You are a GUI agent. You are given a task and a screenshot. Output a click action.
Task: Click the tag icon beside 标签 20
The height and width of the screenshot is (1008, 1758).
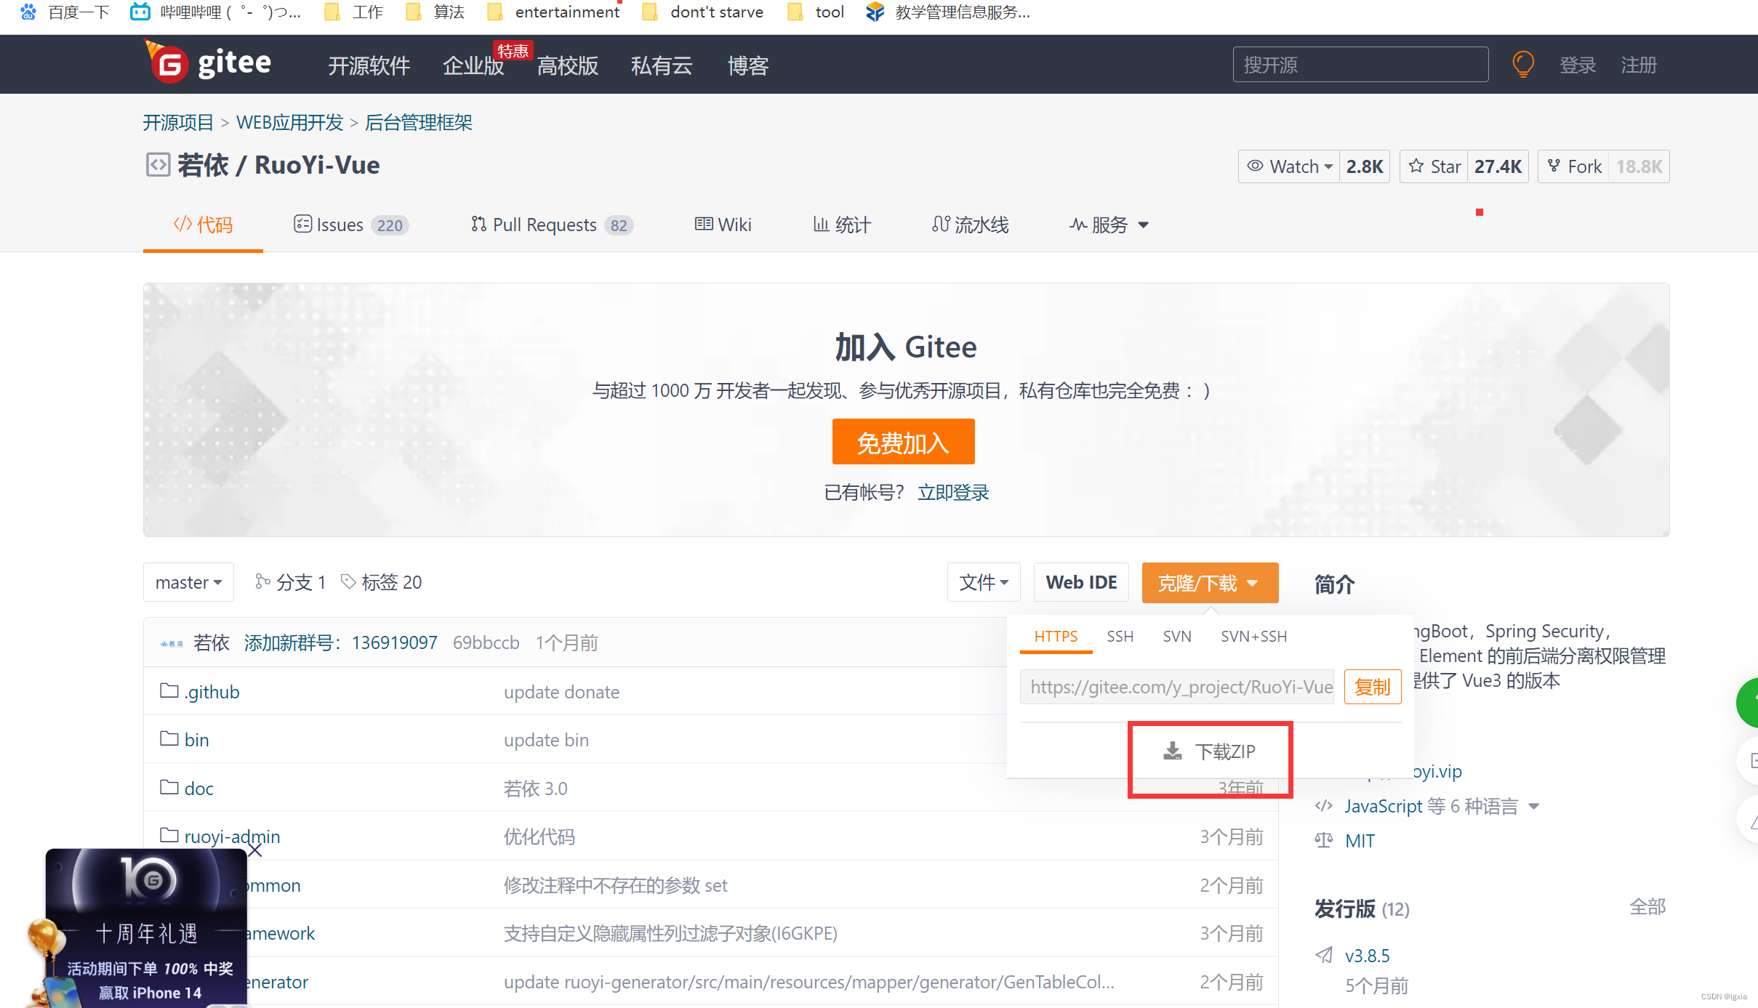tap(349, 581)
